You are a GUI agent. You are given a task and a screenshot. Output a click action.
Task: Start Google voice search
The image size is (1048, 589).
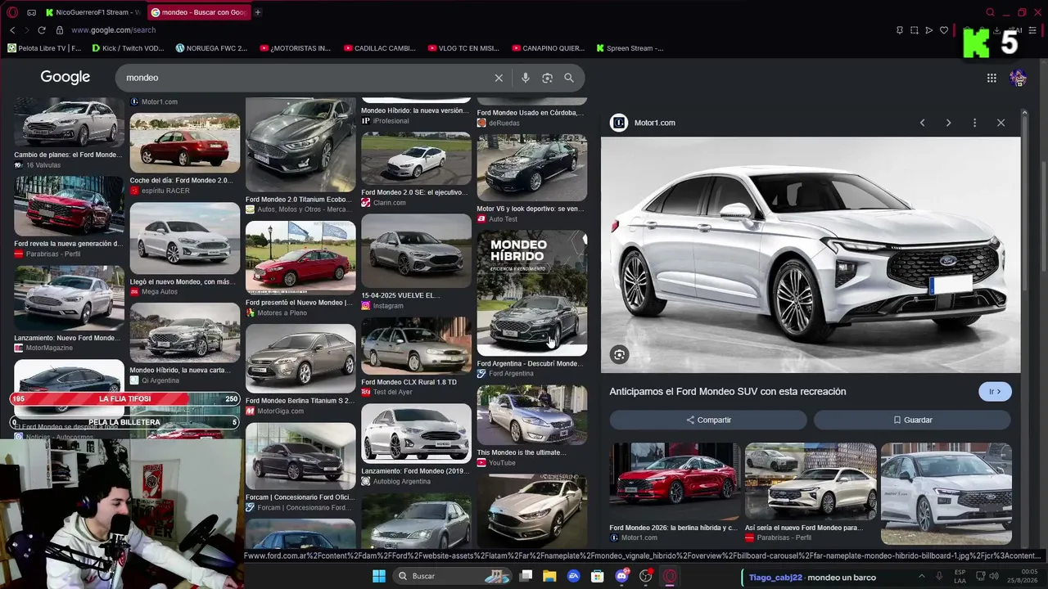526,78
